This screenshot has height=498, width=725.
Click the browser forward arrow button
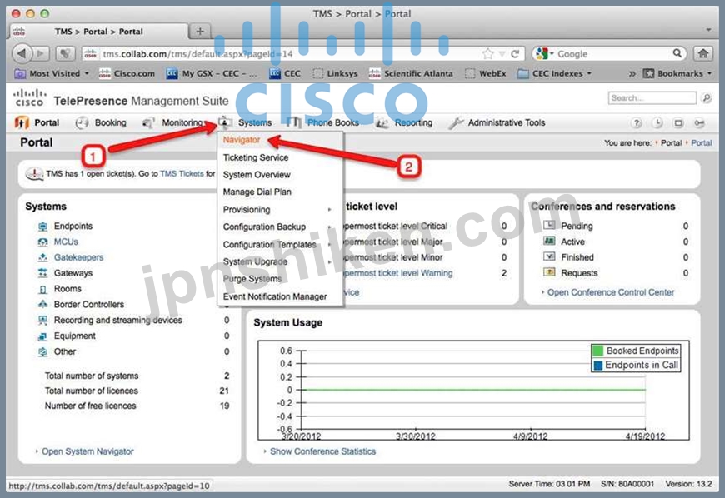pyautogui.click(x=41, y=53)
